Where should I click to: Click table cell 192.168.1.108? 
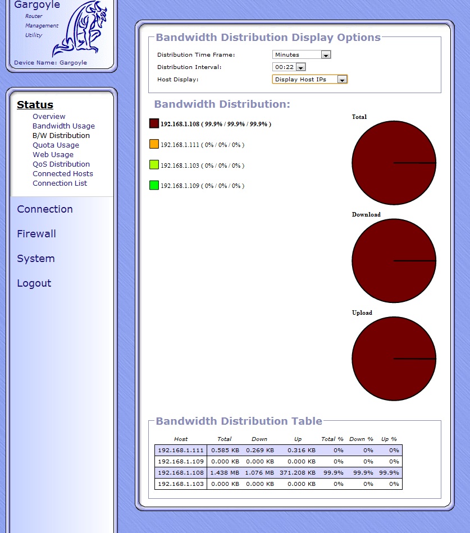coord(181,473)
